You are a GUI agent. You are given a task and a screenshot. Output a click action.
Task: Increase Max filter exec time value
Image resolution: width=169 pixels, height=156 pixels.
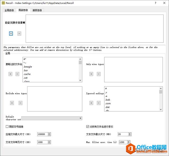[129, 141]
